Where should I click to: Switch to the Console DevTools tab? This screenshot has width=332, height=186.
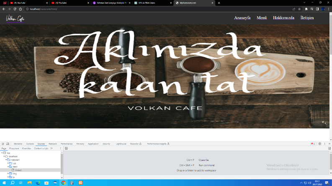coord(30,144)
